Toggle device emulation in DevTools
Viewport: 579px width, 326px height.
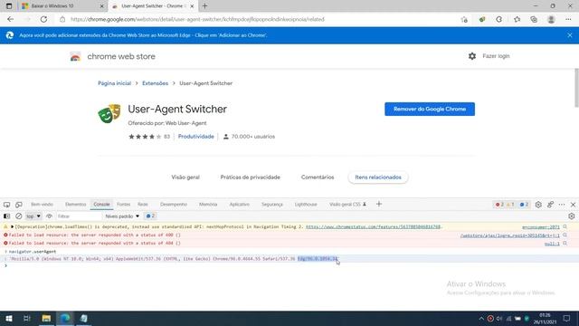point(18,205)
